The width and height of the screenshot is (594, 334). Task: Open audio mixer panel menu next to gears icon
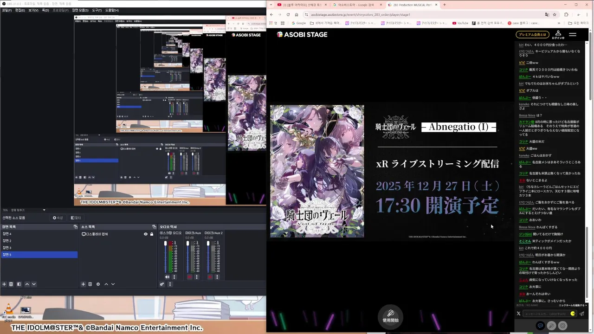[x=169, y=284]
